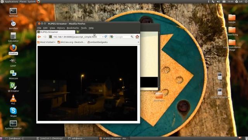Click the search magnifier icon
The height and width of the screenshot is (140, 248).
(132, 37)
